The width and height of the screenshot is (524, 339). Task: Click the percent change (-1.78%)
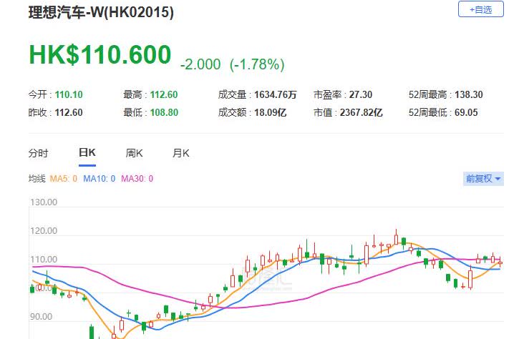point(257,64)
